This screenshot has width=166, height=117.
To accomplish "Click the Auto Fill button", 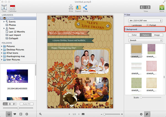I will coord(27,104).
